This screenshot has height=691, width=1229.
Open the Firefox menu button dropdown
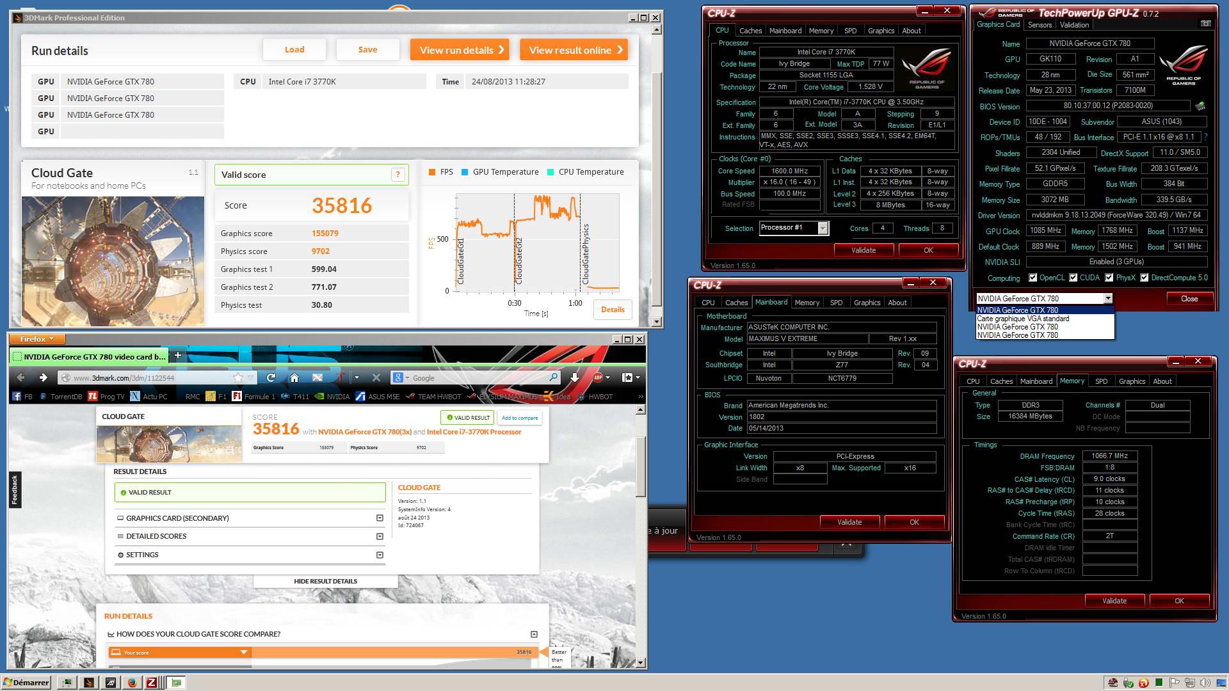point(36,339)
